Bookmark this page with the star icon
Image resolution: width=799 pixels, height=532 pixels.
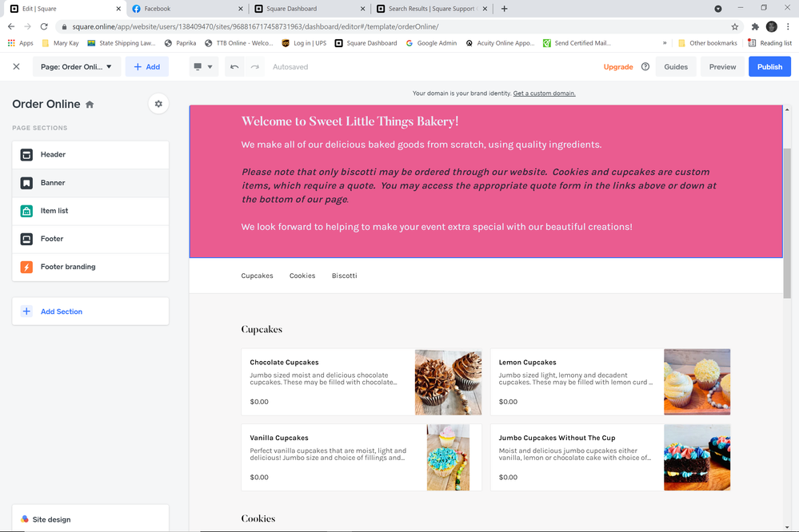pyautogui.click(x=735, y=26)
